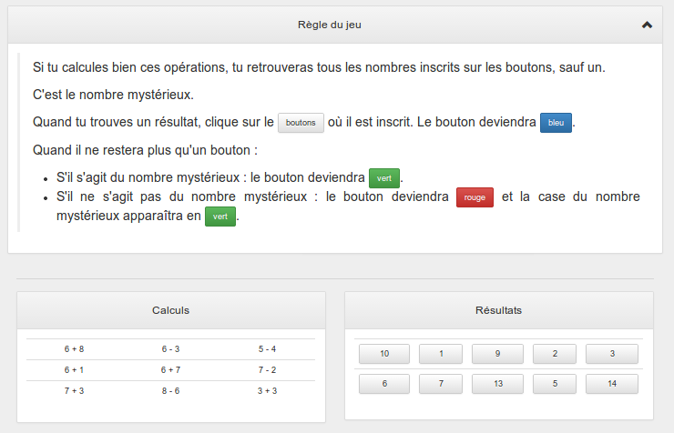Click the calculation 7 + 3
This screenshot has height=433, width=674.
(x=74, y=390)
